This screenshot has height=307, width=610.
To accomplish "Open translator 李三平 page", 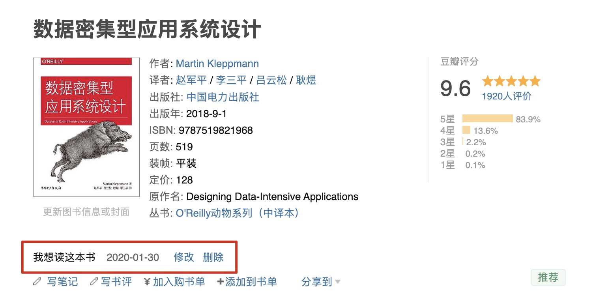I will pyautogui.click(x=232, y=80).
